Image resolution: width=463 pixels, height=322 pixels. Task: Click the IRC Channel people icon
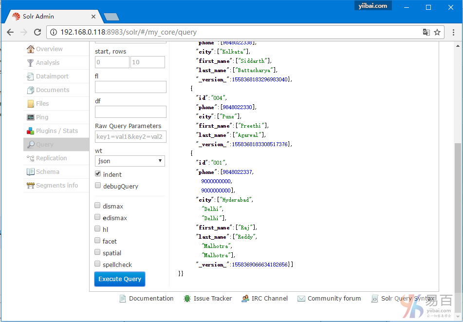pos(245,299)
